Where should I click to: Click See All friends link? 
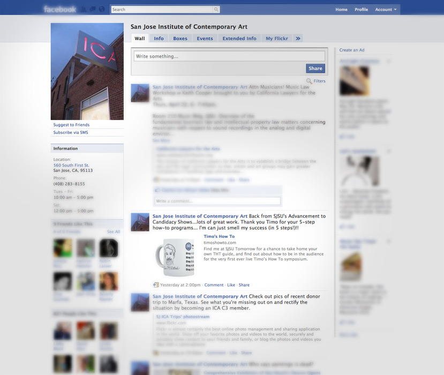coord(114,231)
